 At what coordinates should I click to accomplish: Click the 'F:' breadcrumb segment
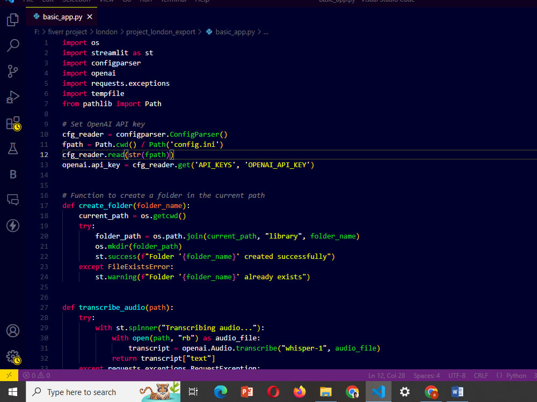point(37,32)
